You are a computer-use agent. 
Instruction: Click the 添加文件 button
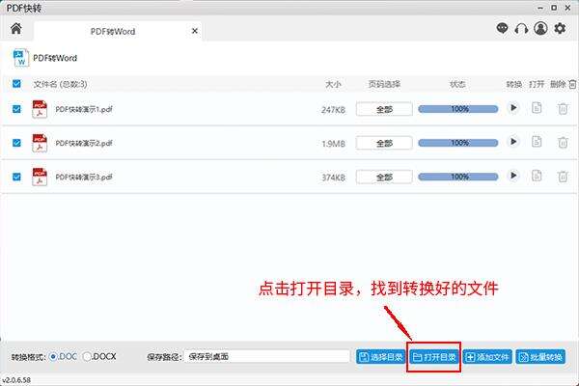point(487,357)
